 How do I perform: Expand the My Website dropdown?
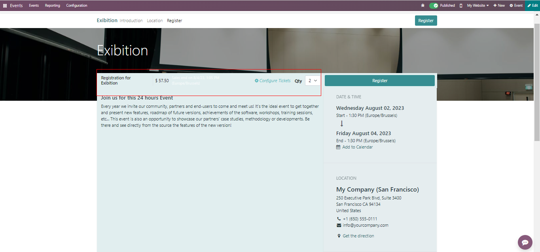pyautogui.click(x=477, y=6)
